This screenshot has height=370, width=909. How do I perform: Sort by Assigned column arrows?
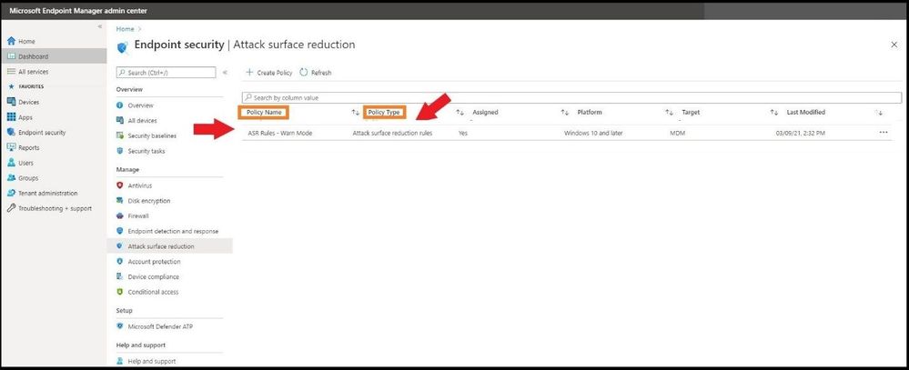[565, 113]
